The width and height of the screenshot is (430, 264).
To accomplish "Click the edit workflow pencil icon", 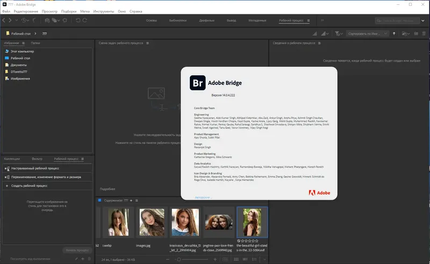I will 76,259.
